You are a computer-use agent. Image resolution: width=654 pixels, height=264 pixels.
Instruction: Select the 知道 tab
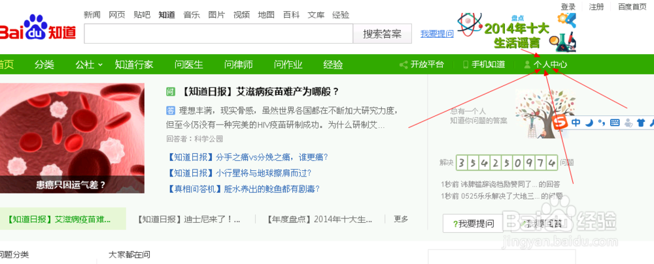point(167,15)
